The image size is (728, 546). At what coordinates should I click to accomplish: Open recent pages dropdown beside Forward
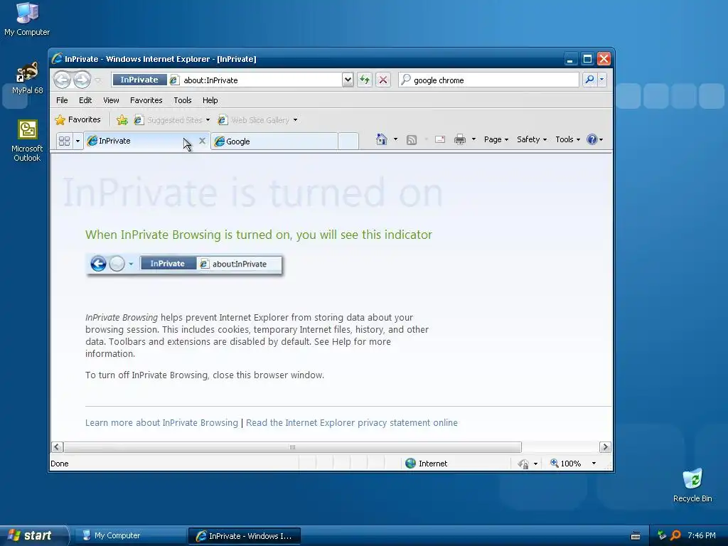click(x=97, y=80)
